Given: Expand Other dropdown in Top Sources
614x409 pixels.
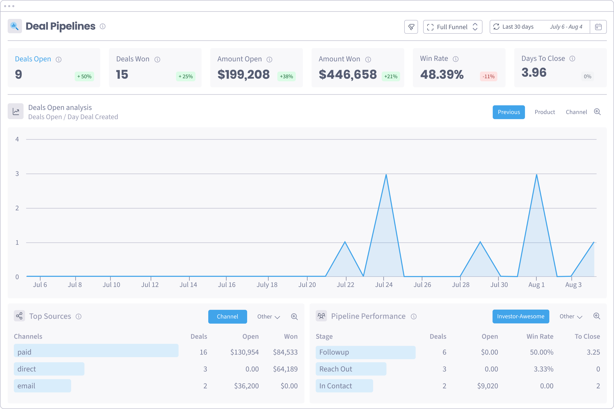Looking at the screenshot, I should coord(268,317).
